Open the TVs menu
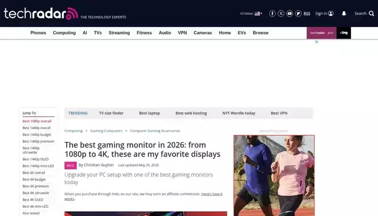Screen dimensions: 378x216 [x=97, y=32]
